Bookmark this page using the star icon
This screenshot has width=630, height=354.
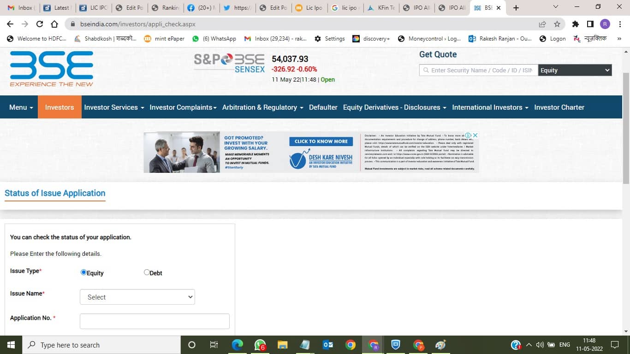(x=557, y=24)
